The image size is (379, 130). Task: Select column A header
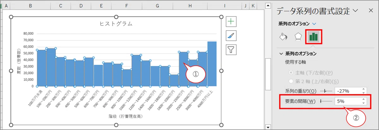pyautogui.click(x=7, y=6)
